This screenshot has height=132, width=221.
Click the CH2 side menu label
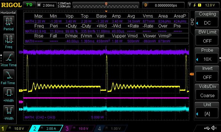coord(192,22)
